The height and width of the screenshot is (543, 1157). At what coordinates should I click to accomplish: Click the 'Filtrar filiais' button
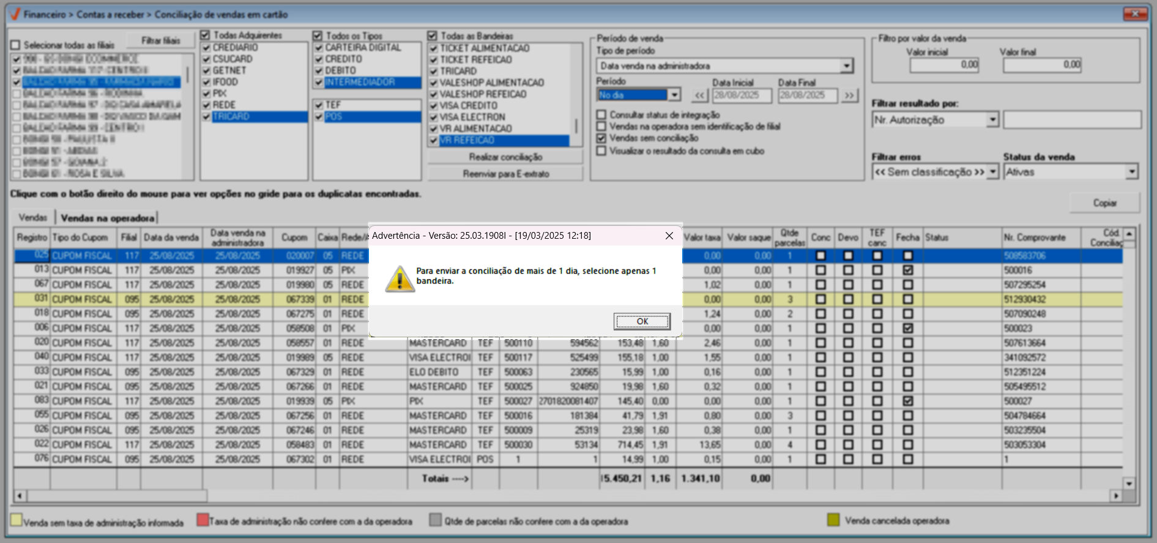[161, 41]
